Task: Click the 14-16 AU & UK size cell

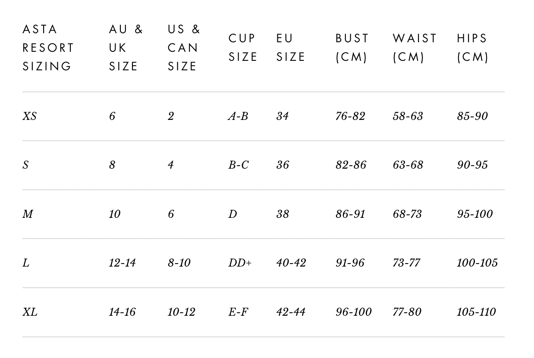Action: click(x=122, y=312)
